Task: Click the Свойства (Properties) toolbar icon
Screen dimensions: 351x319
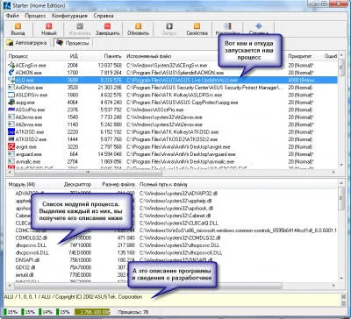Action: 197,26
